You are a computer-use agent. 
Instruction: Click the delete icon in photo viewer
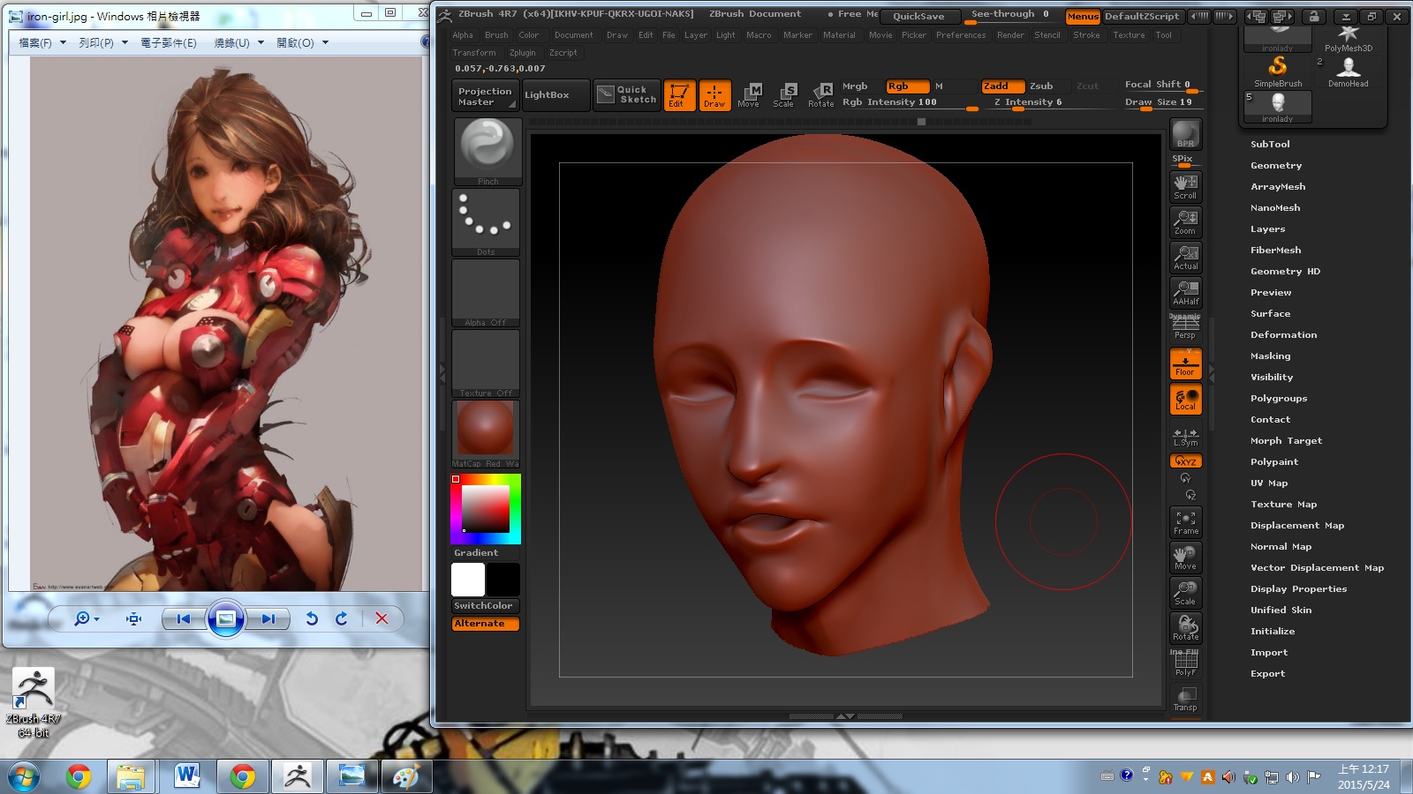382,618
